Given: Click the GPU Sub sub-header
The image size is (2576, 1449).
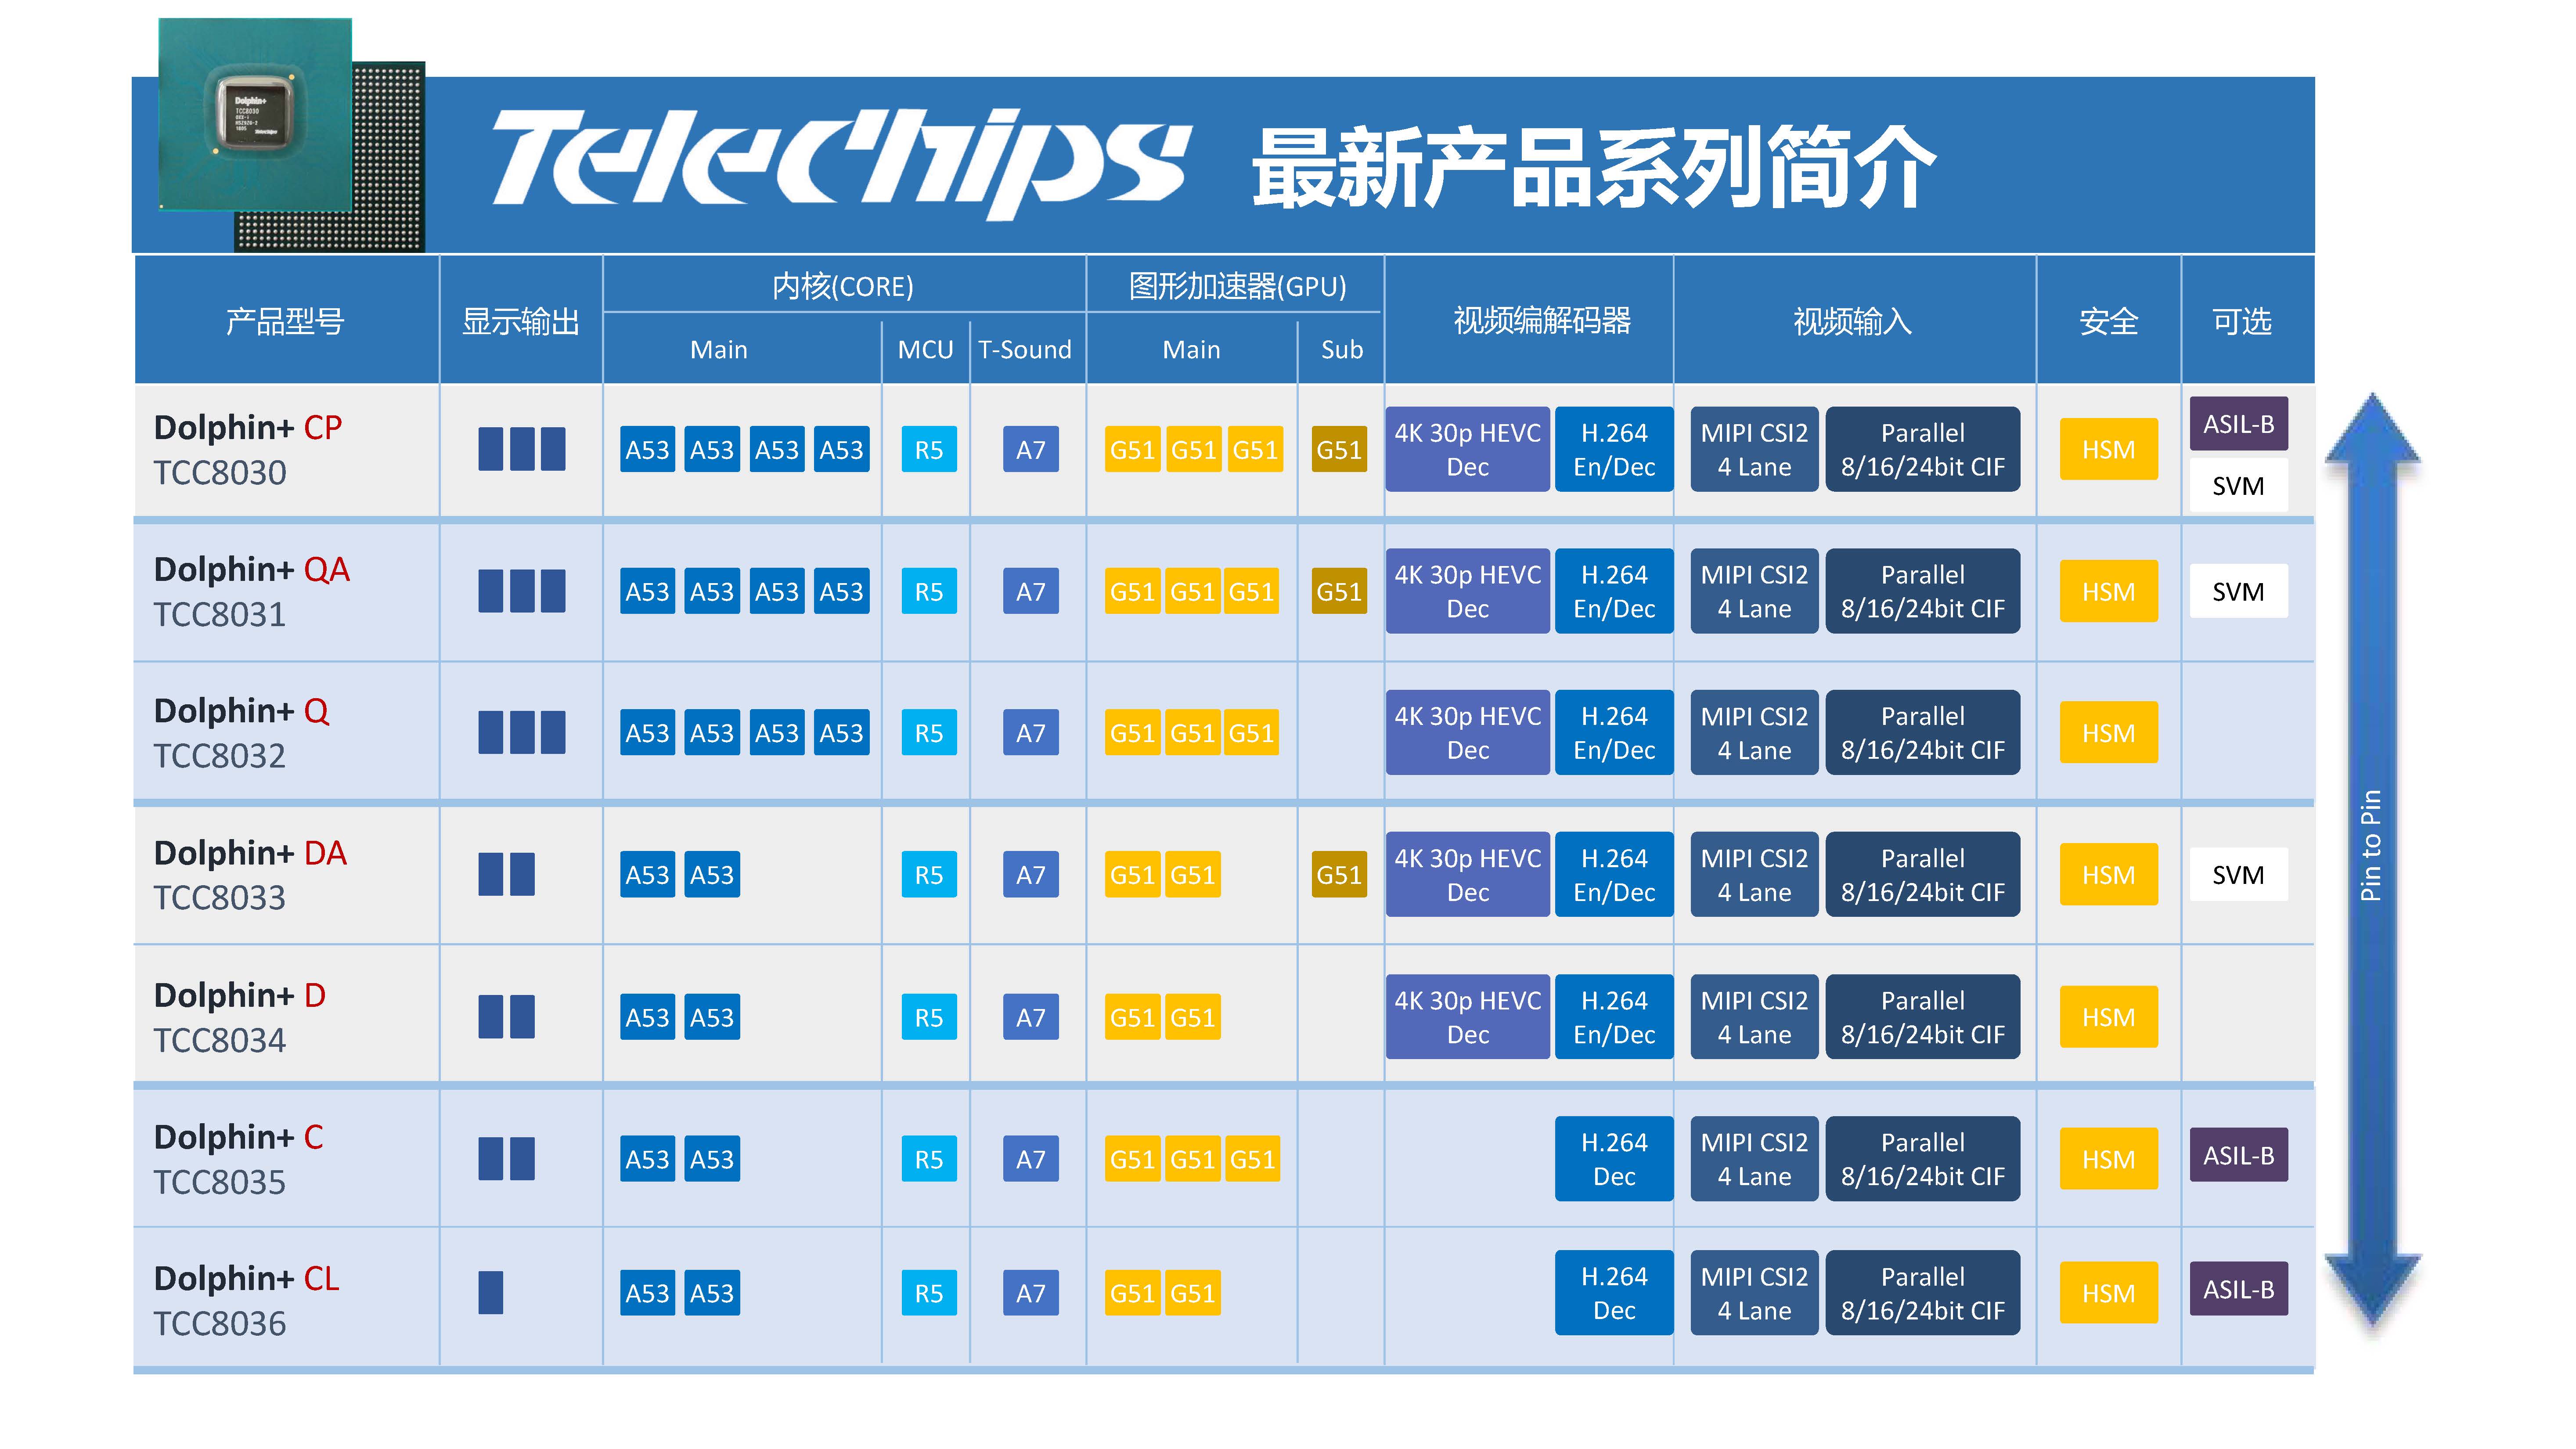Looking at the screenshot, I should 1341,349.
